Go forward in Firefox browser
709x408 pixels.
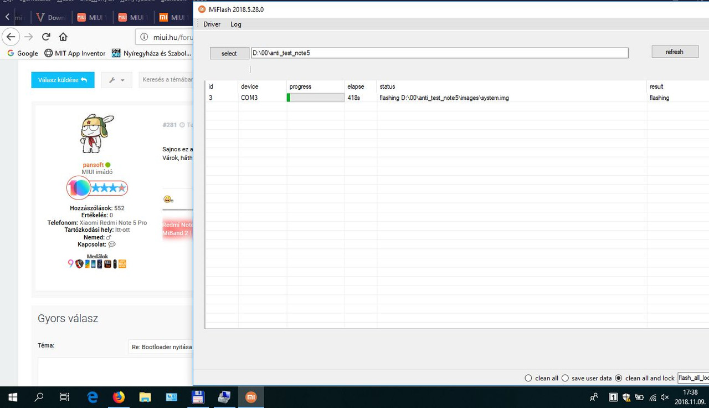point(29,37)
